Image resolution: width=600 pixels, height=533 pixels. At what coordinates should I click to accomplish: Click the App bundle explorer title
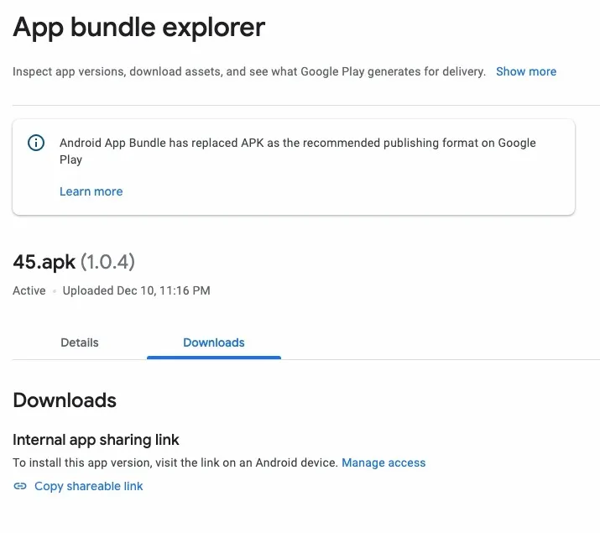click(139, 28)
